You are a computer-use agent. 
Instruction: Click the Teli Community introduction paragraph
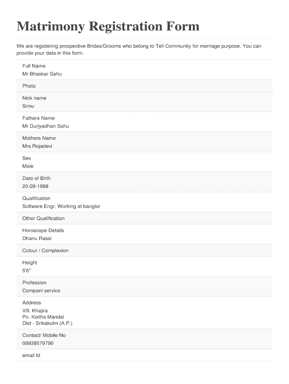[139, 49]
